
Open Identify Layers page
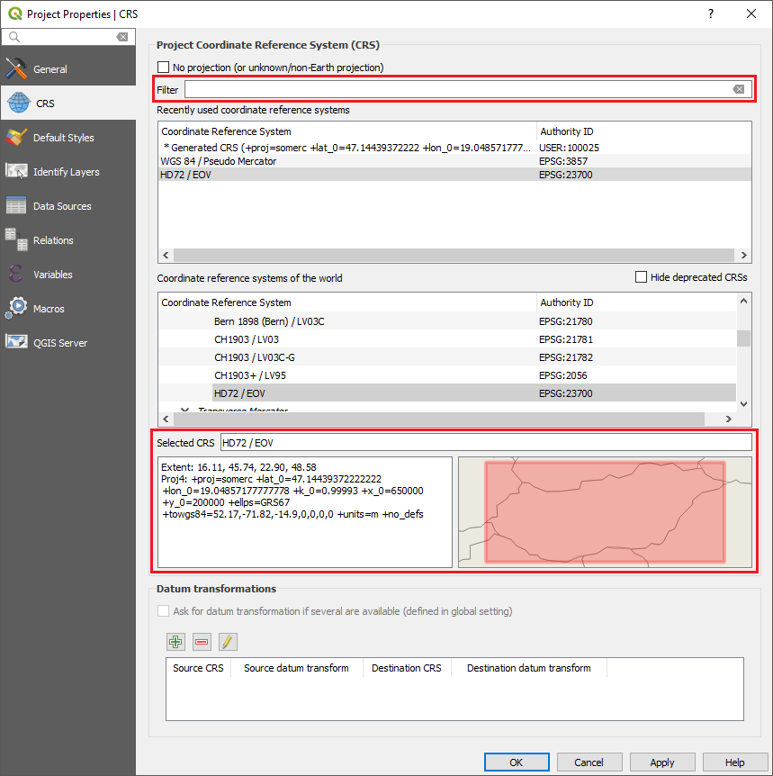(68, 172)
